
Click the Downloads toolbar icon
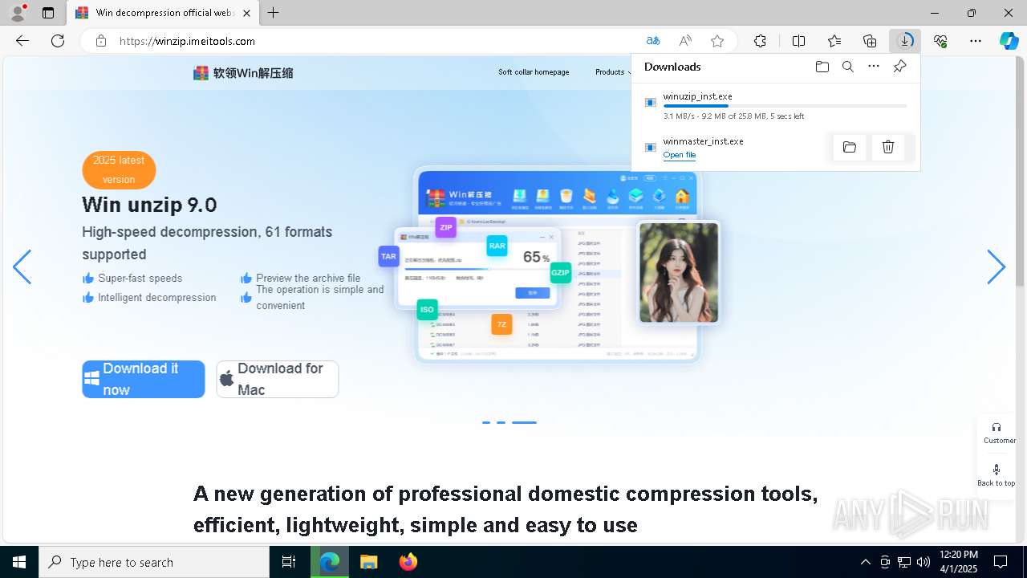(905, 41)
